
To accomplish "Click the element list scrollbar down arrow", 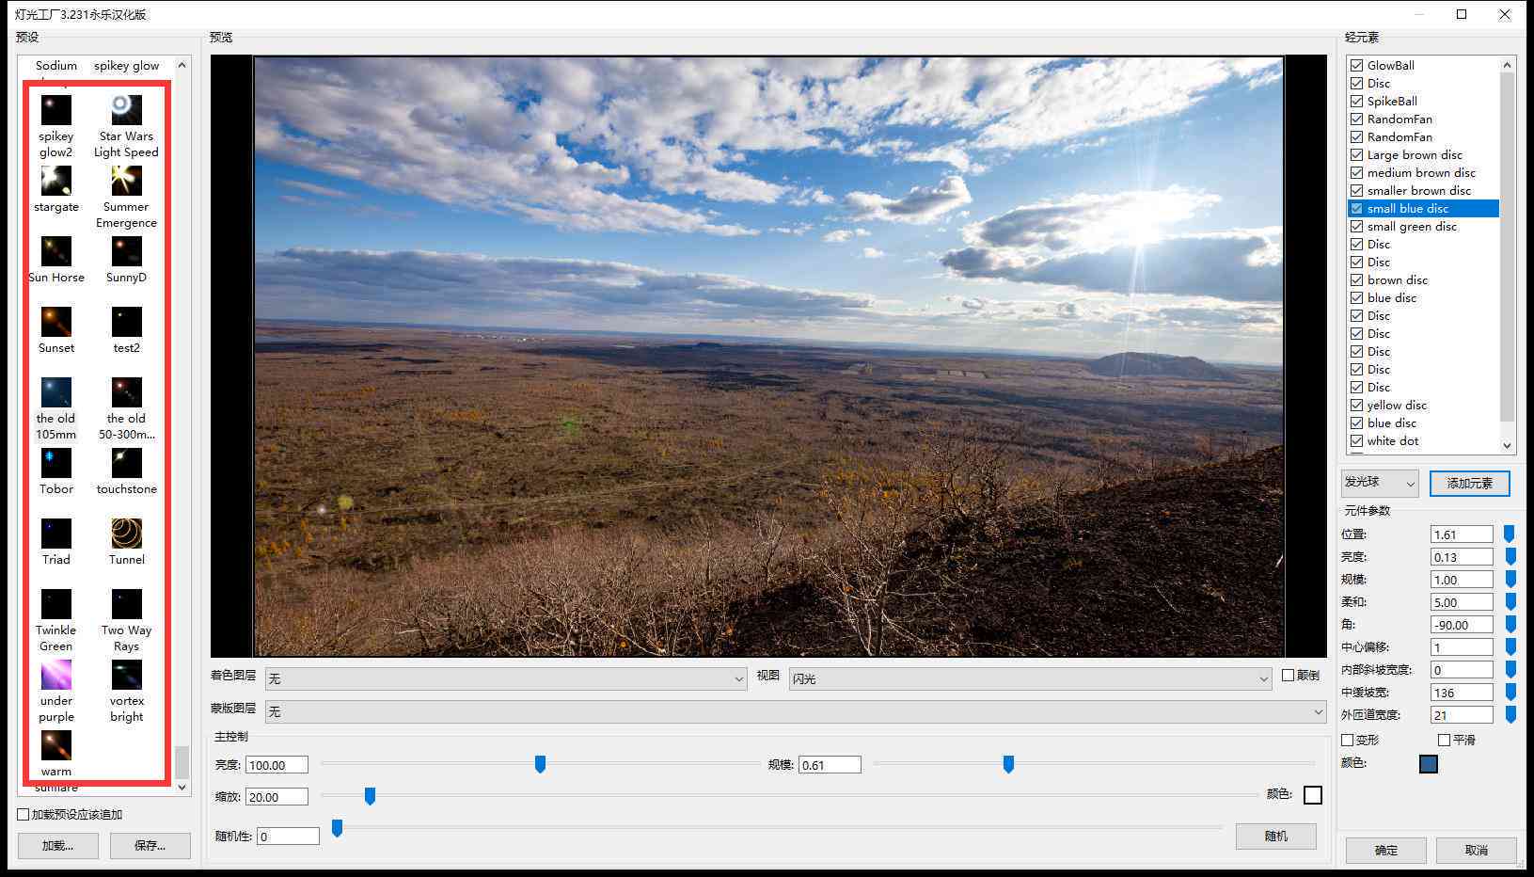I will point(1508,446).
